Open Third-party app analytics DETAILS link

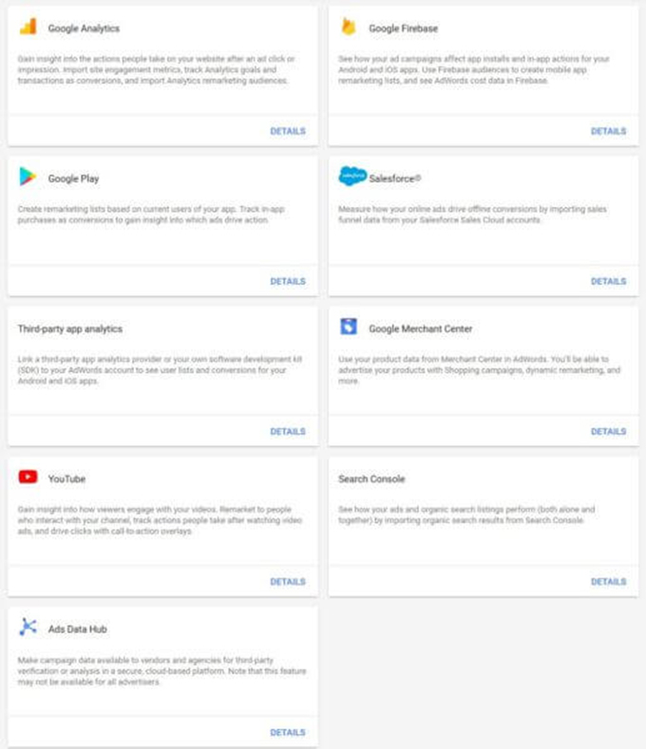(x=288, y=431)
